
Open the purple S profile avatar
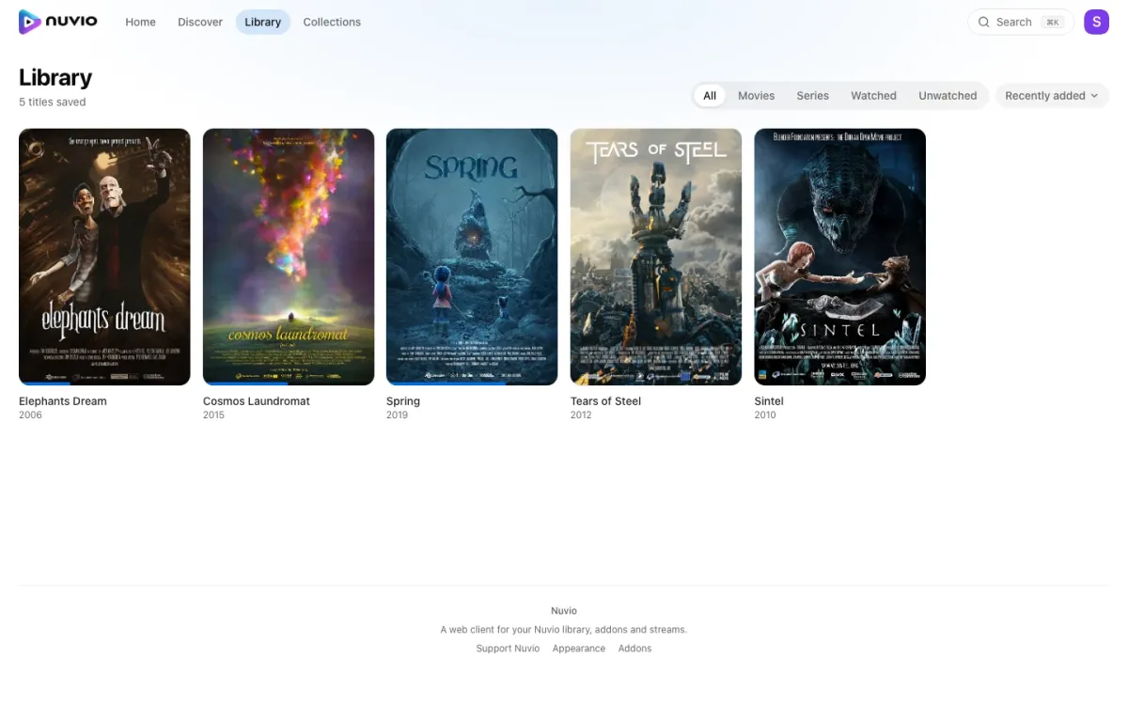[1096, 22]
